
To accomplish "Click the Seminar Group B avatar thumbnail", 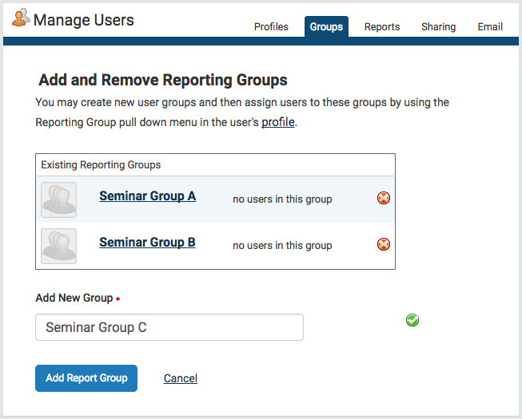I will point(58,246).
